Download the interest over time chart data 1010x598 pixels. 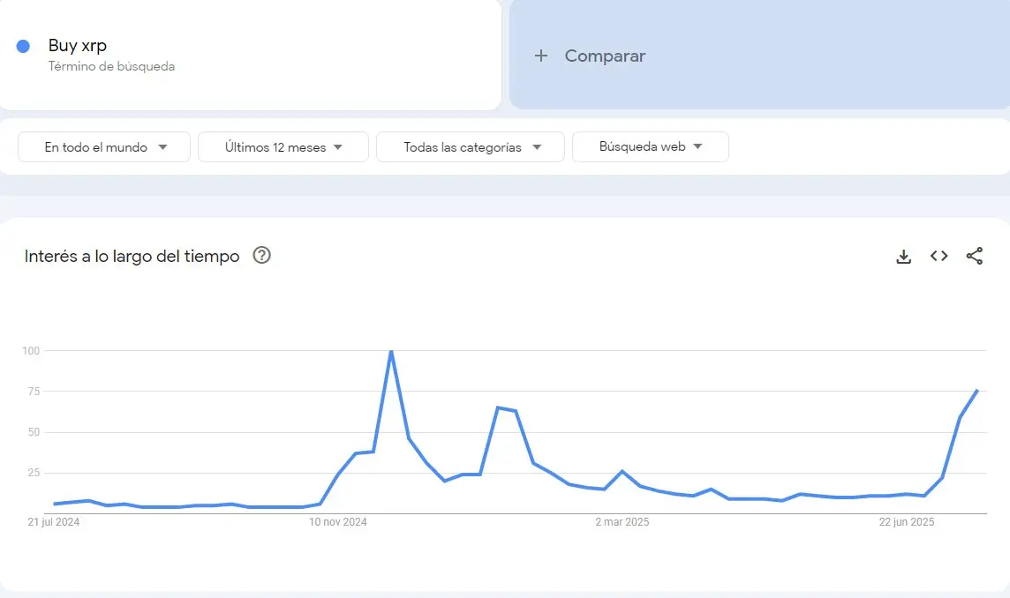coord(904,256)
